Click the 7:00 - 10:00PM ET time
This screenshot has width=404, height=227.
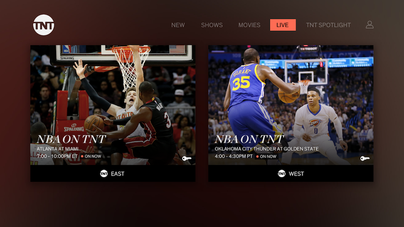(x=57, y=156)
